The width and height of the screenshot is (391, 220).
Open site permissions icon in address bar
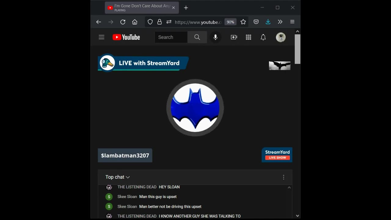click(169, 22)
